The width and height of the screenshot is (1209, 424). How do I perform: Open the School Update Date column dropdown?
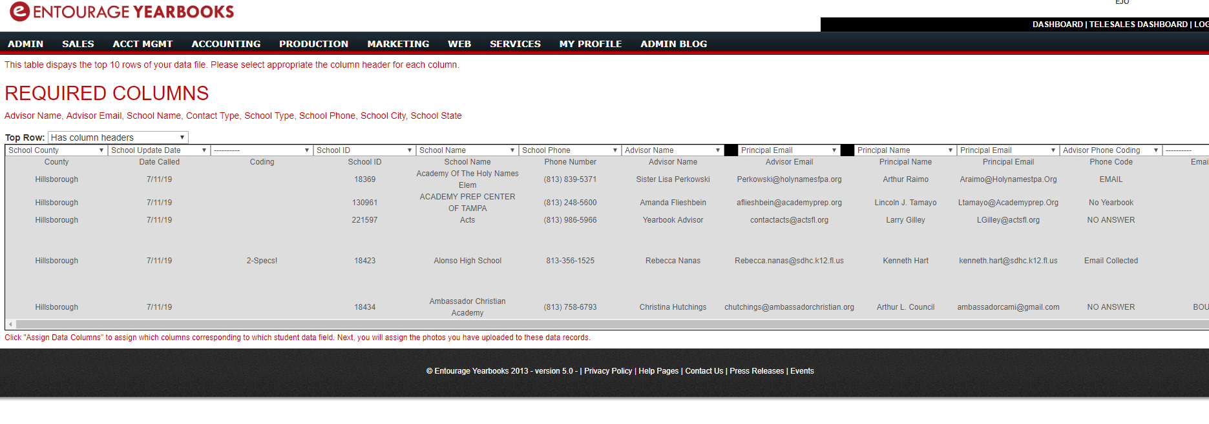159,150
